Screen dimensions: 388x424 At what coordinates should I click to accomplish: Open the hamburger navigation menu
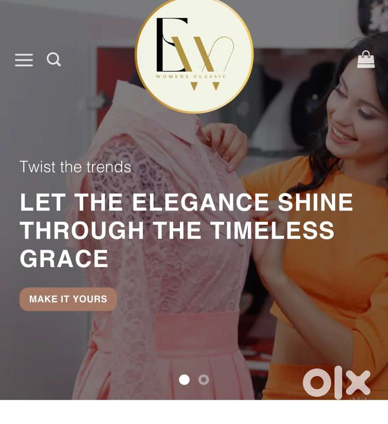pyautogui.click(x=24, y=60)
